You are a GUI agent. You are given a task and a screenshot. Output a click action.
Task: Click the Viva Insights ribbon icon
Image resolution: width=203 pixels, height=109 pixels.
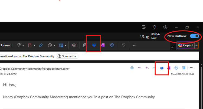point(112,45)
